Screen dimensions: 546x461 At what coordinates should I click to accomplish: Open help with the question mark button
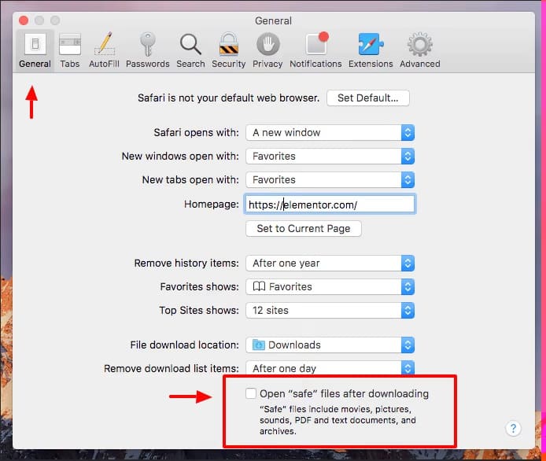pos(513,429)
